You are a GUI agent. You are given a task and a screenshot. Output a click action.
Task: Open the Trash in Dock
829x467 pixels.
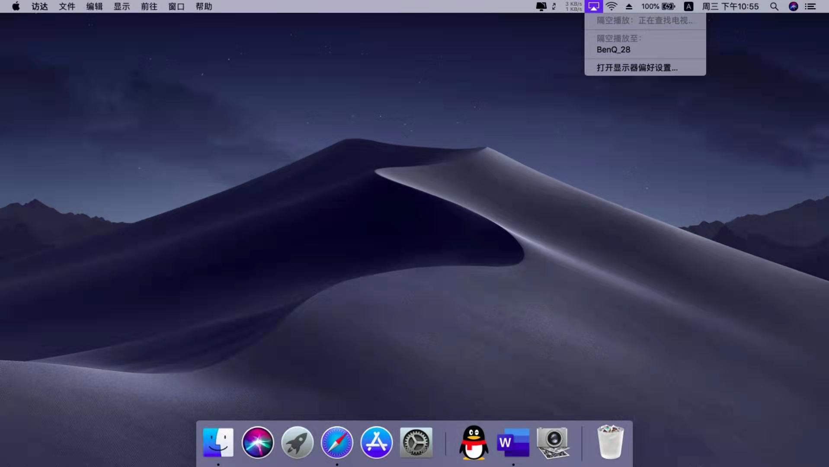610,442
